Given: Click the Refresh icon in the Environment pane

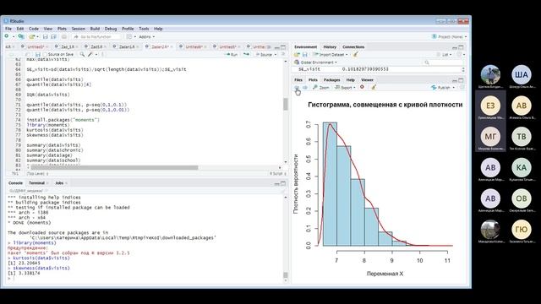Looking at the screenshot, I should (460, 54).
